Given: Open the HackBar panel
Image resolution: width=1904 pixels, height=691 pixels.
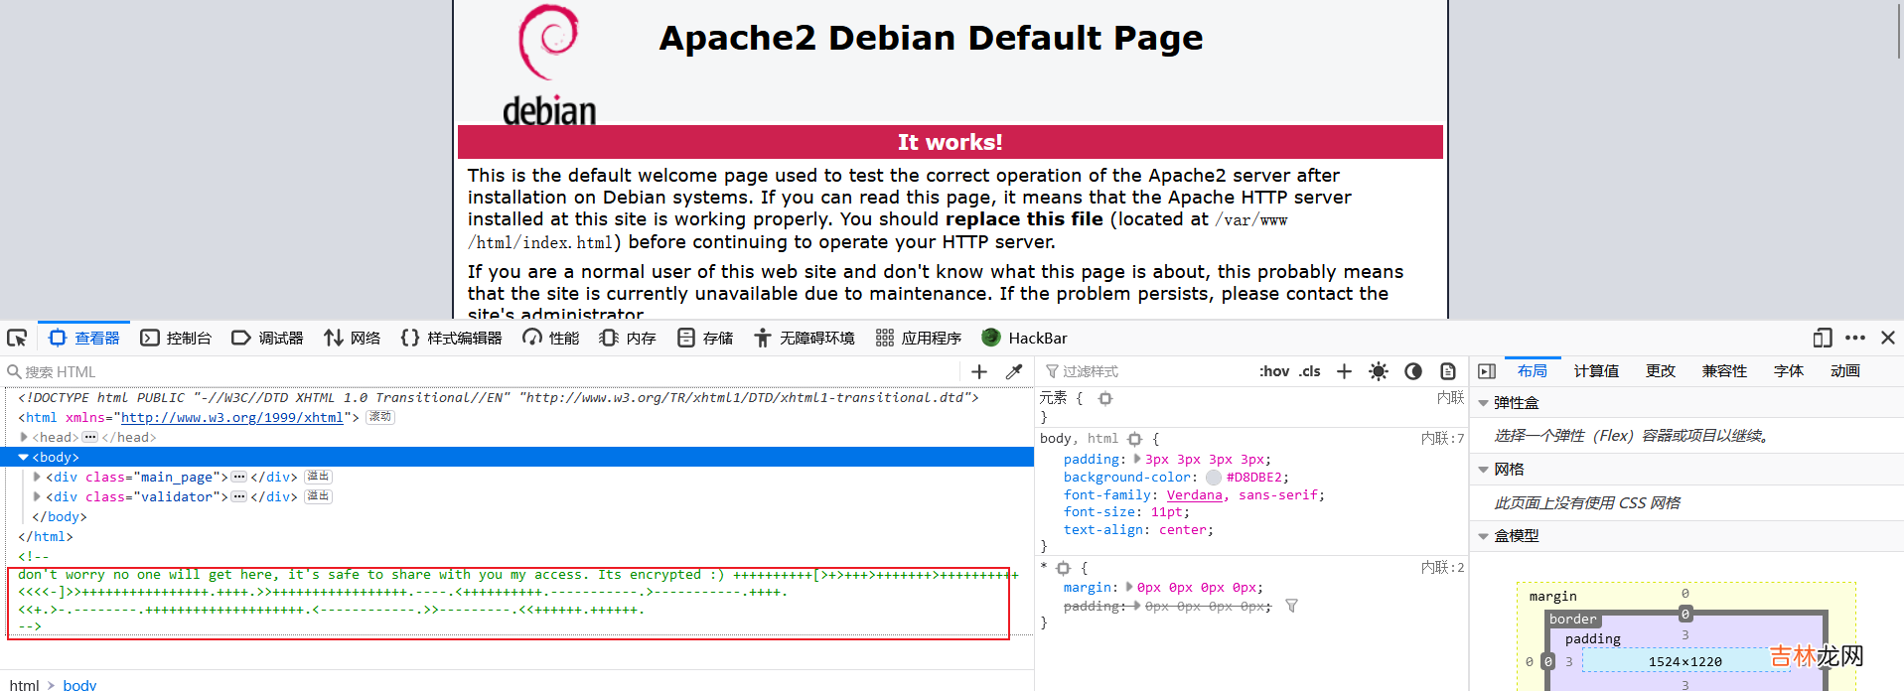Looking at the screenshot, I should (x=1024, y=338).
